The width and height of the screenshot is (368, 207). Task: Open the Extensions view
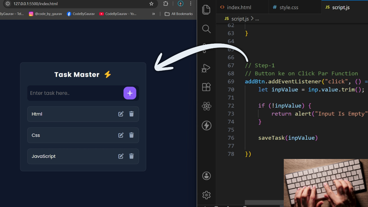pyautogui.click(x=206, y=87)
